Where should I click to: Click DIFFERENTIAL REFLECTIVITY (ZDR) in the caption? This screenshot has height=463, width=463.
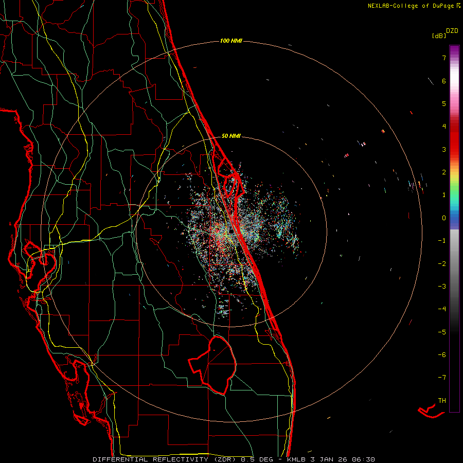click(165, 459)
